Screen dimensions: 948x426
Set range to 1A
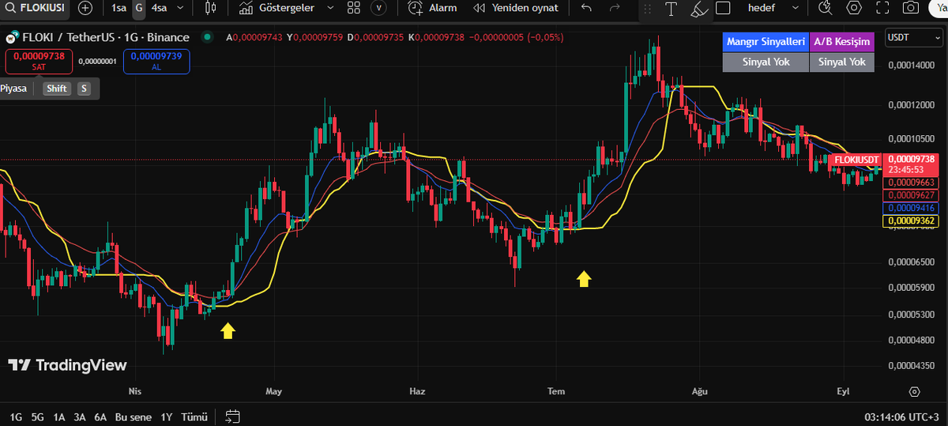(59, 417)
